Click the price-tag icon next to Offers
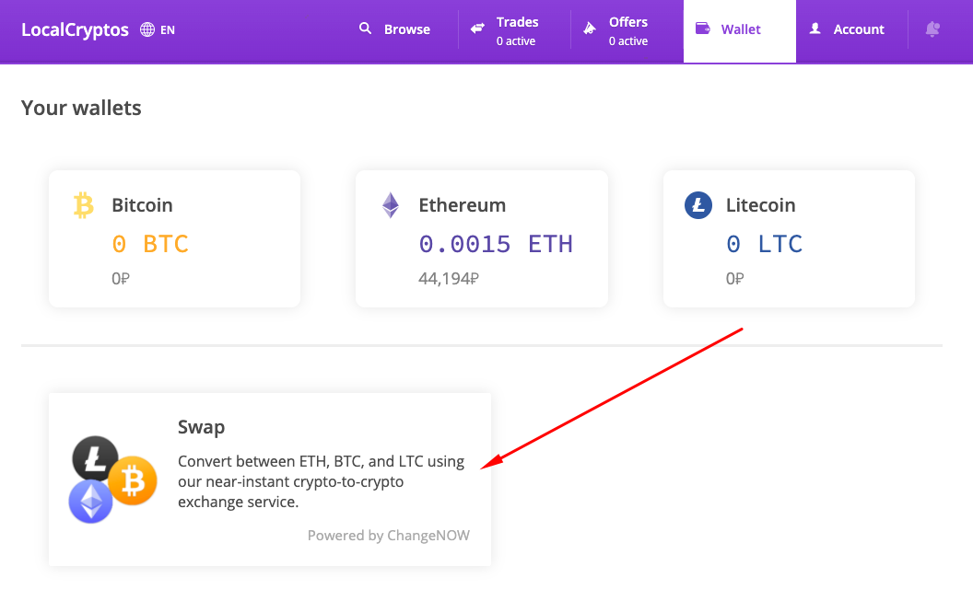 pos(589,29)
